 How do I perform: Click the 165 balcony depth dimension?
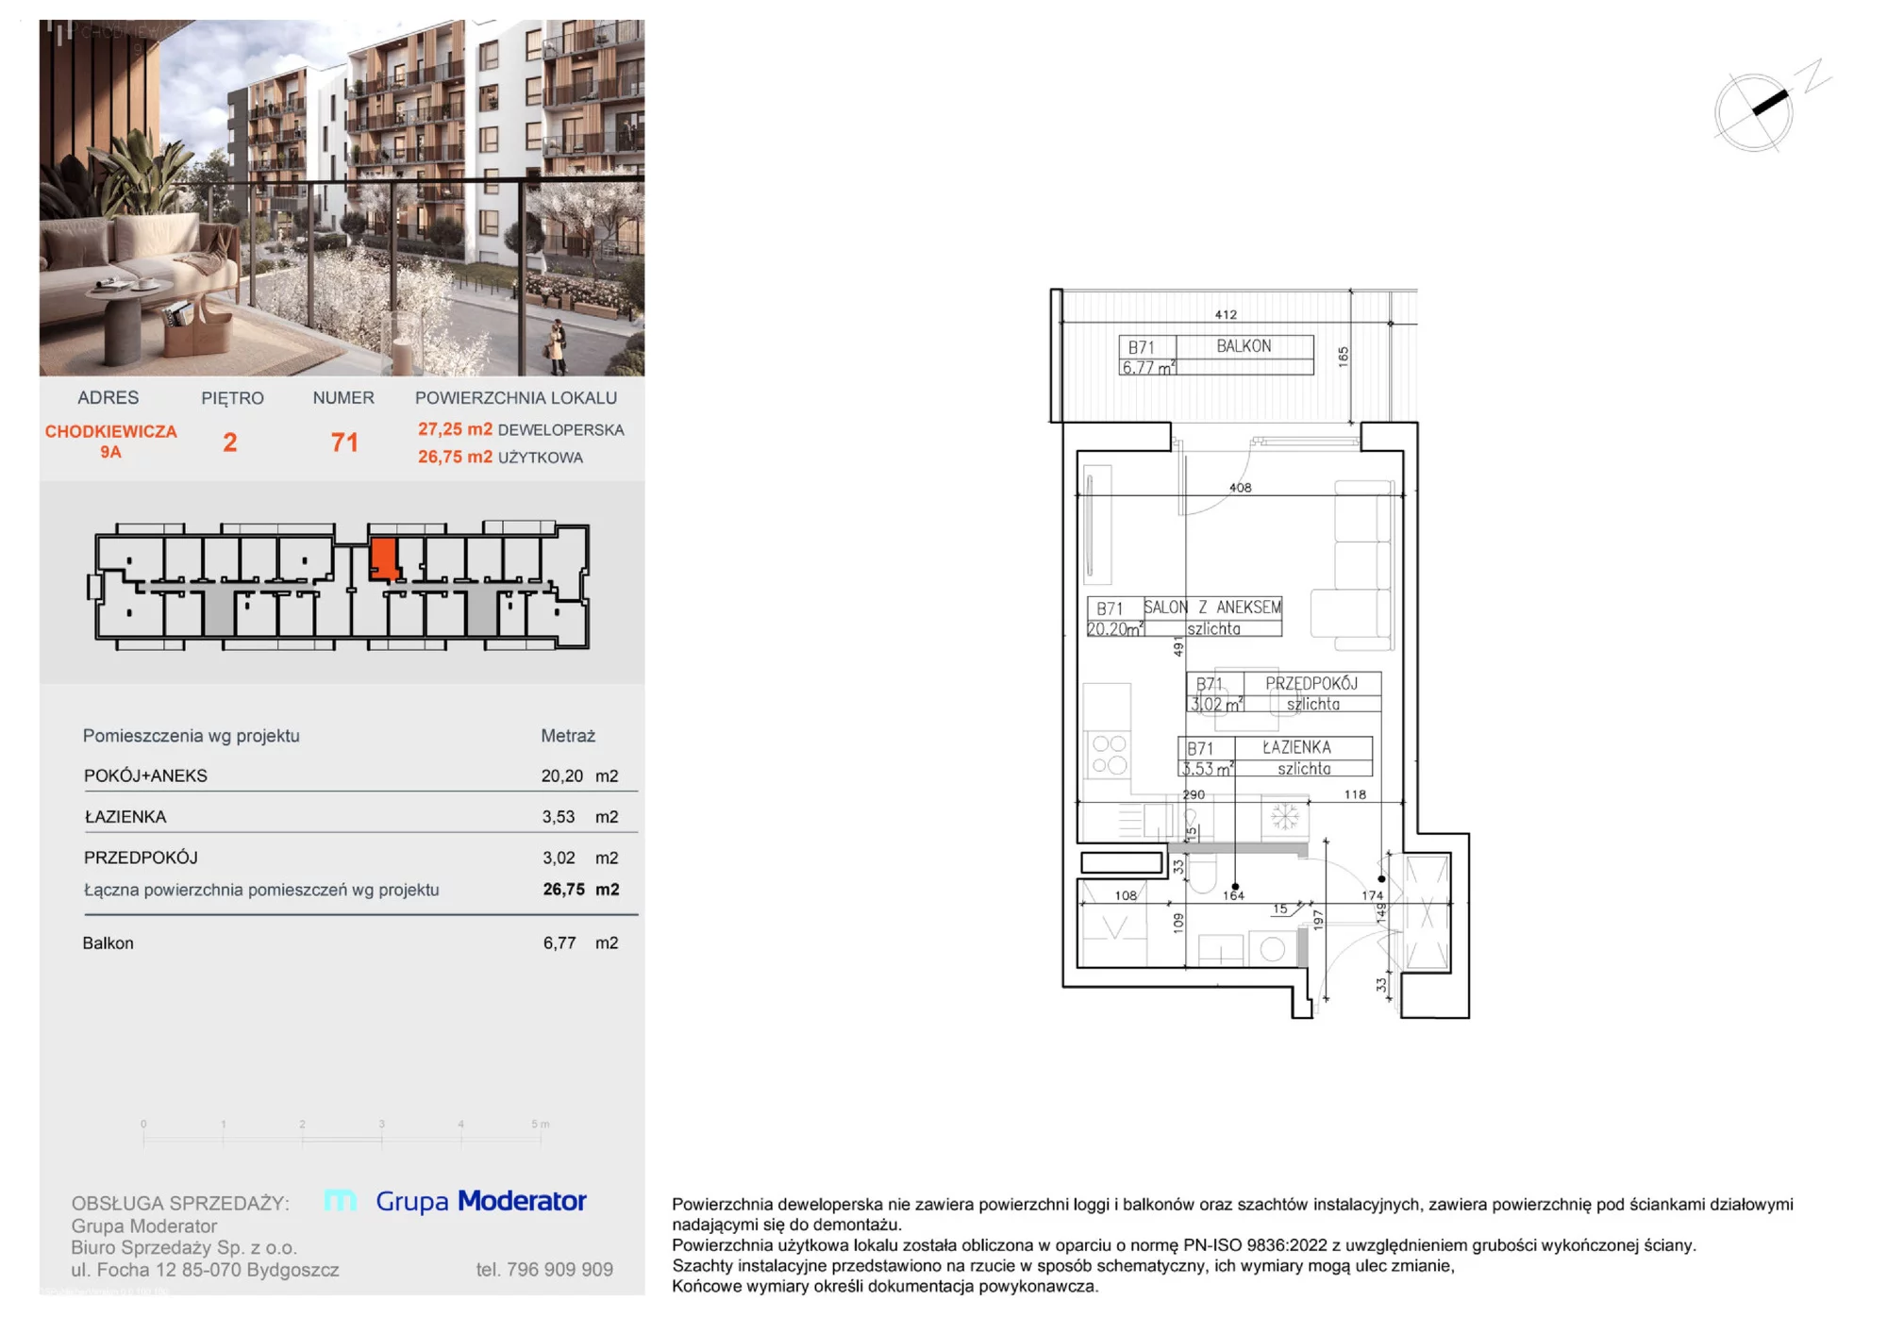[x=1344, y=357]
